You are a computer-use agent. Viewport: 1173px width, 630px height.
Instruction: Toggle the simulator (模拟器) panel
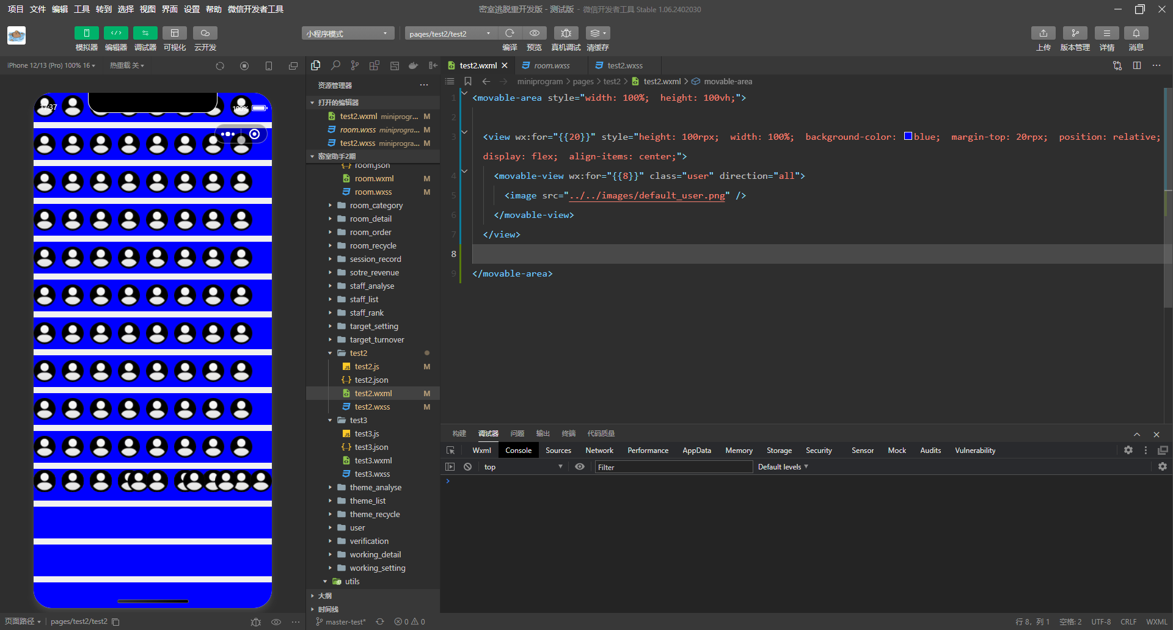point(86,33)
